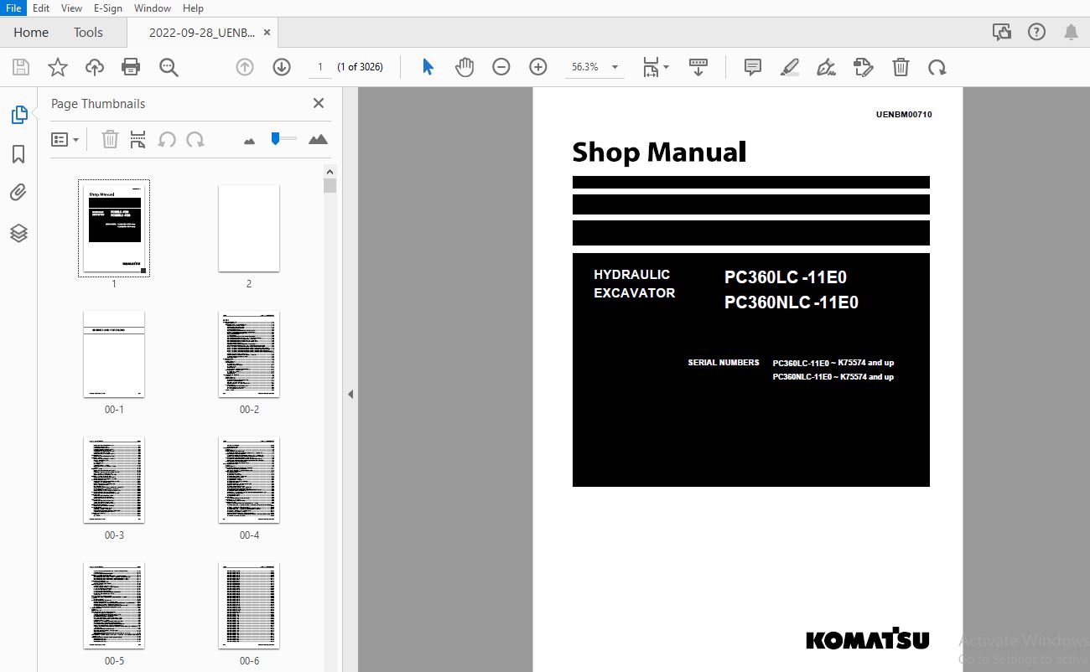Switch to the Tools tab
1090x672 pixels.
(88, 33)
